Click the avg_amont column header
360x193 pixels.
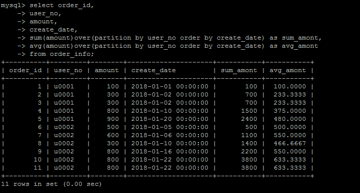287,71
